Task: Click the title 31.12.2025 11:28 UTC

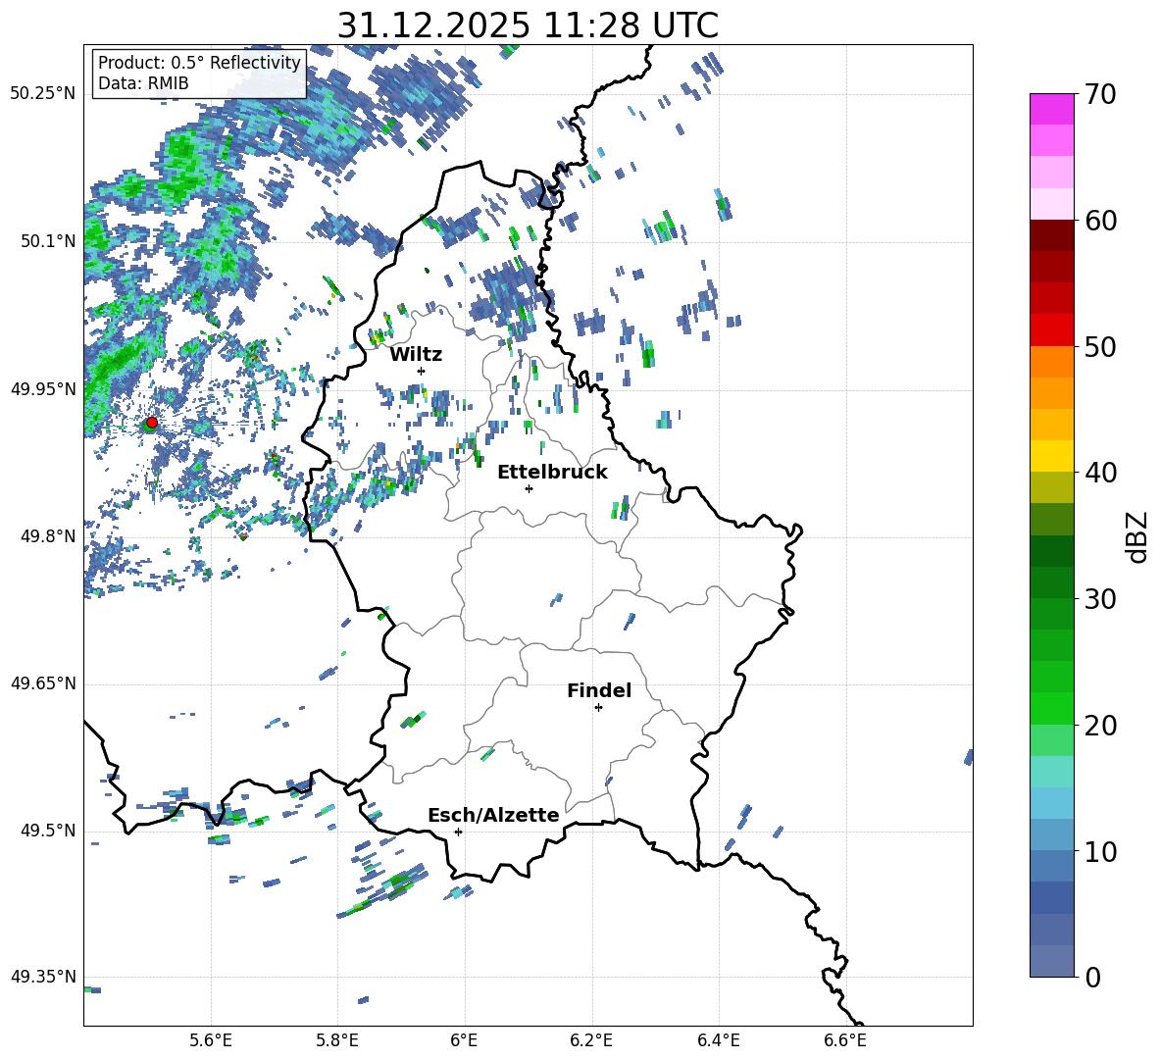Action: point(528,25)
